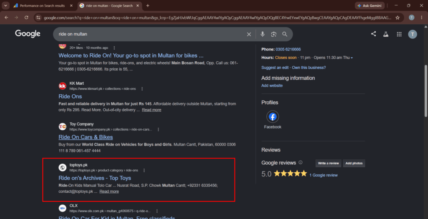Click the KK Mart favicon

point(63,86)
